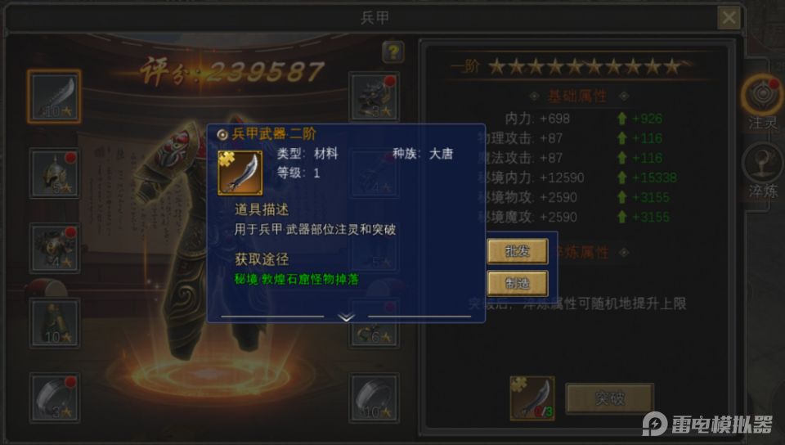Click the weapon material icon beside 突破
Image resolution: width=785 pixels, height=445 pixels.
click(532, 398)
